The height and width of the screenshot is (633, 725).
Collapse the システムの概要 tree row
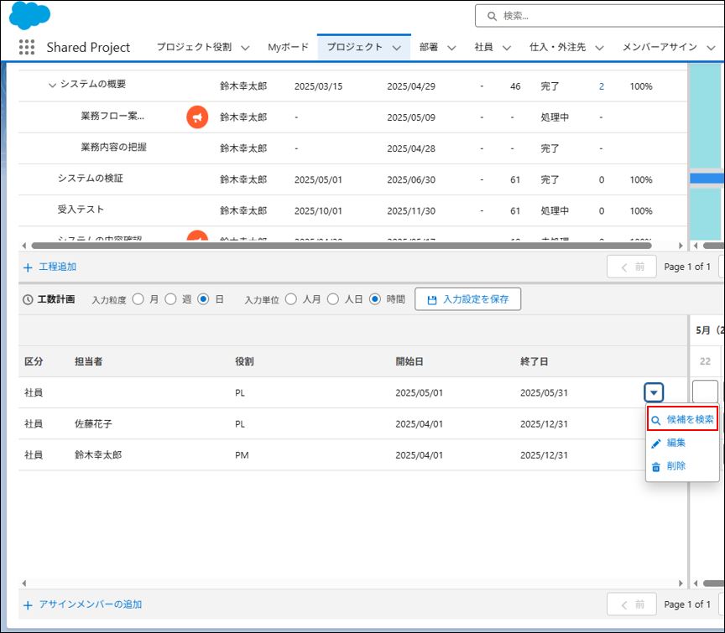pos(52,86)
